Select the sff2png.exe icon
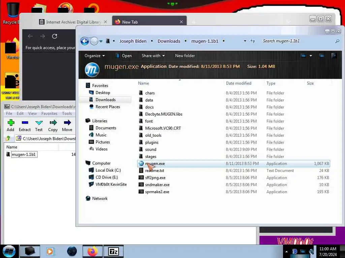The height and width of the screenshot is (258, 345). pyautogui.click(x=141, y=177)
